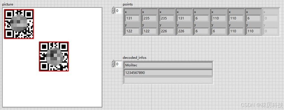
Task: Click the grayed-out y field of unused element
Action: point(271,31)
